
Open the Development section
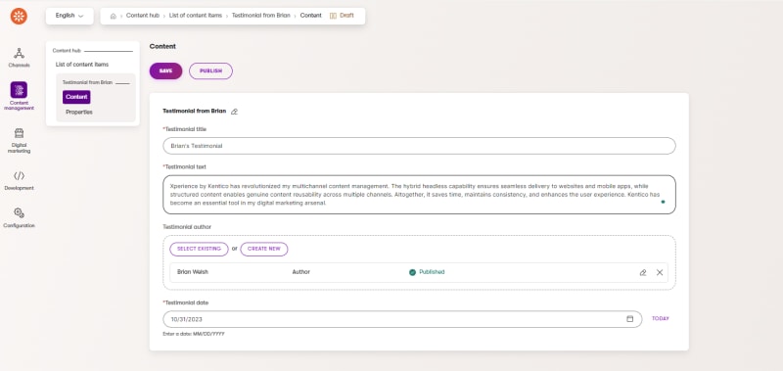coord(19,181)
